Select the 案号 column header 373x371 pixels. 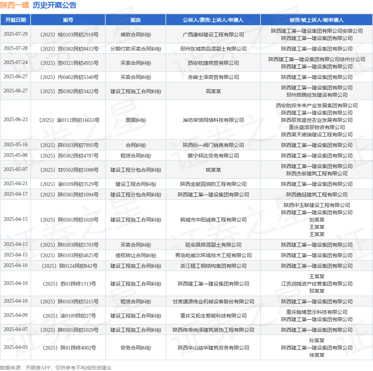tap(68, 20)
